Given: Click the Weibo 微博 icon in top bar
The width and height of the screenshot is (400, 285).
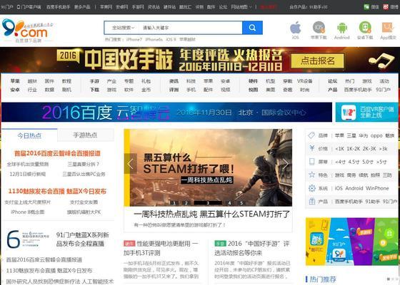Looking at the screenshot, I should point(386,7).
